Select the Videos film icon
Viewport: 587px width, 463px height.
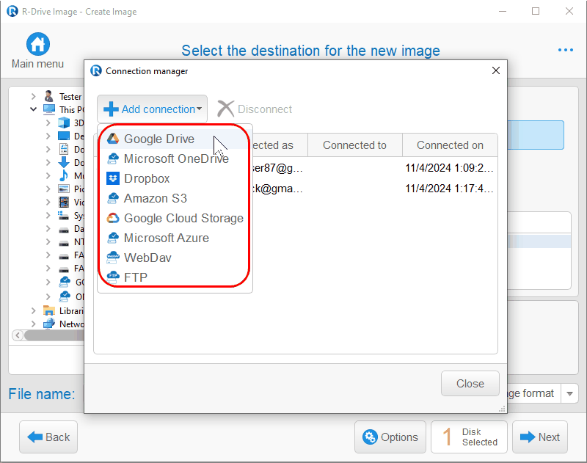coord(64,202)
